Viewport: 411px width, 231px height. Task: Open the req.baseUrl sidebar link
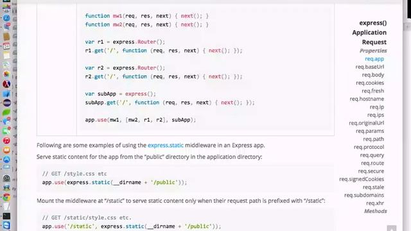[370, 67]
